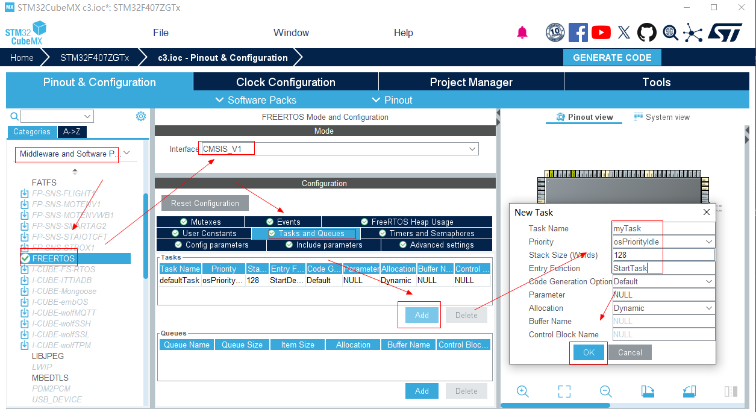Click the Entry Function field
Image resolution: width=756 pixels, height=412 pixels.
(x=664, y=268)
